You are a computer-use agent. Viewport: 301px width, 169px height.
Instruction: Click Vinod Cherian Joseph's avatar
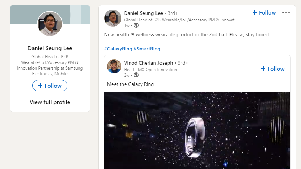(114, 66)
